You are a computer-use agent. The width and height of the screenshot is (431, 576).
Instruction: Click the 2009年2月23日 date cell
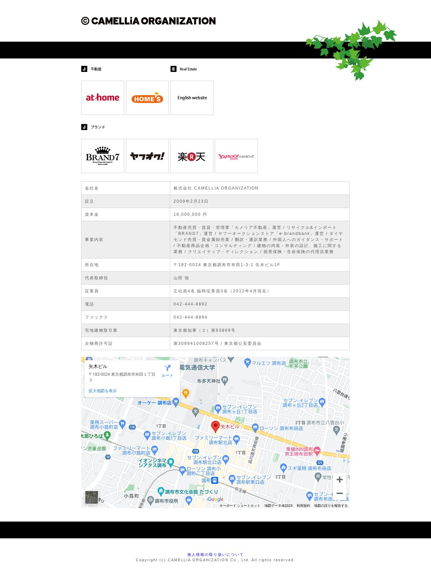(x=260, y=201)
